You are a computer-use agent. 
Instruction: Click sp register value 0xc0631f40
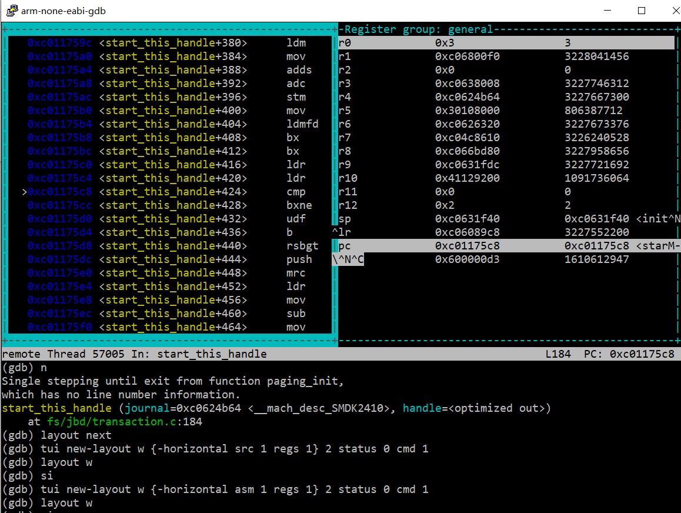[468, 218]
